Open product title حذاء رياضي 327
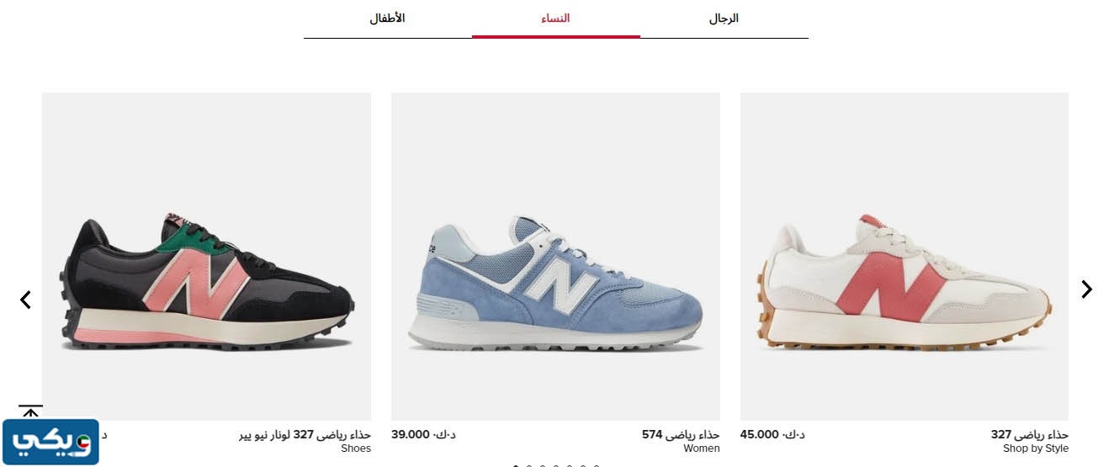The image size is (1098, 467). (1029, 435)
